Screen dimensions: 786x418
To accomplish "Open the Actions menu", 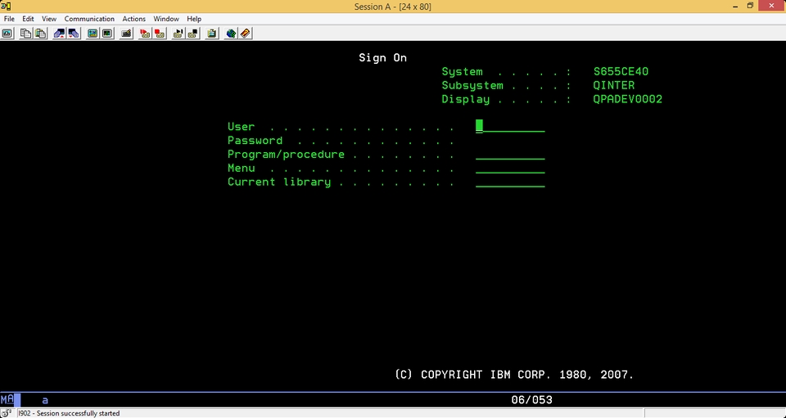I will pyautogui.click(x=133, y=19).
